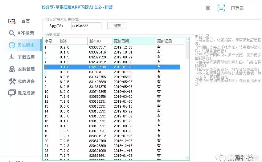Click date cell 2019-10-31
This screenshot has height=162, width=262.
[123, 52]
